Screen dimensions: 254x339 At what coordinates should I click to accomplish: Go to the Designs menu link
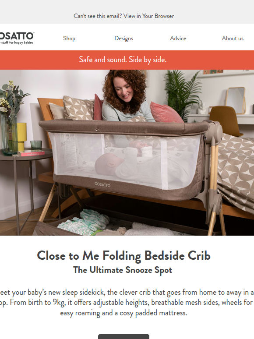123,38
